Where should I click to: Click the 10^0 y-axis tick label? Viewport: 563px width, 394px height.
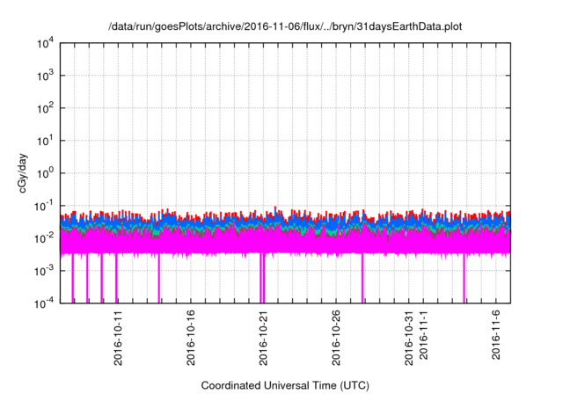[45, 173]
